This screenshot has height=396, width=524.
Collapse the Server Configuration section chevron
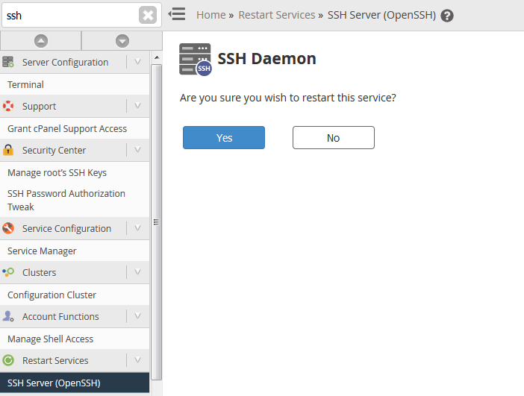click(x=137, y=62)
